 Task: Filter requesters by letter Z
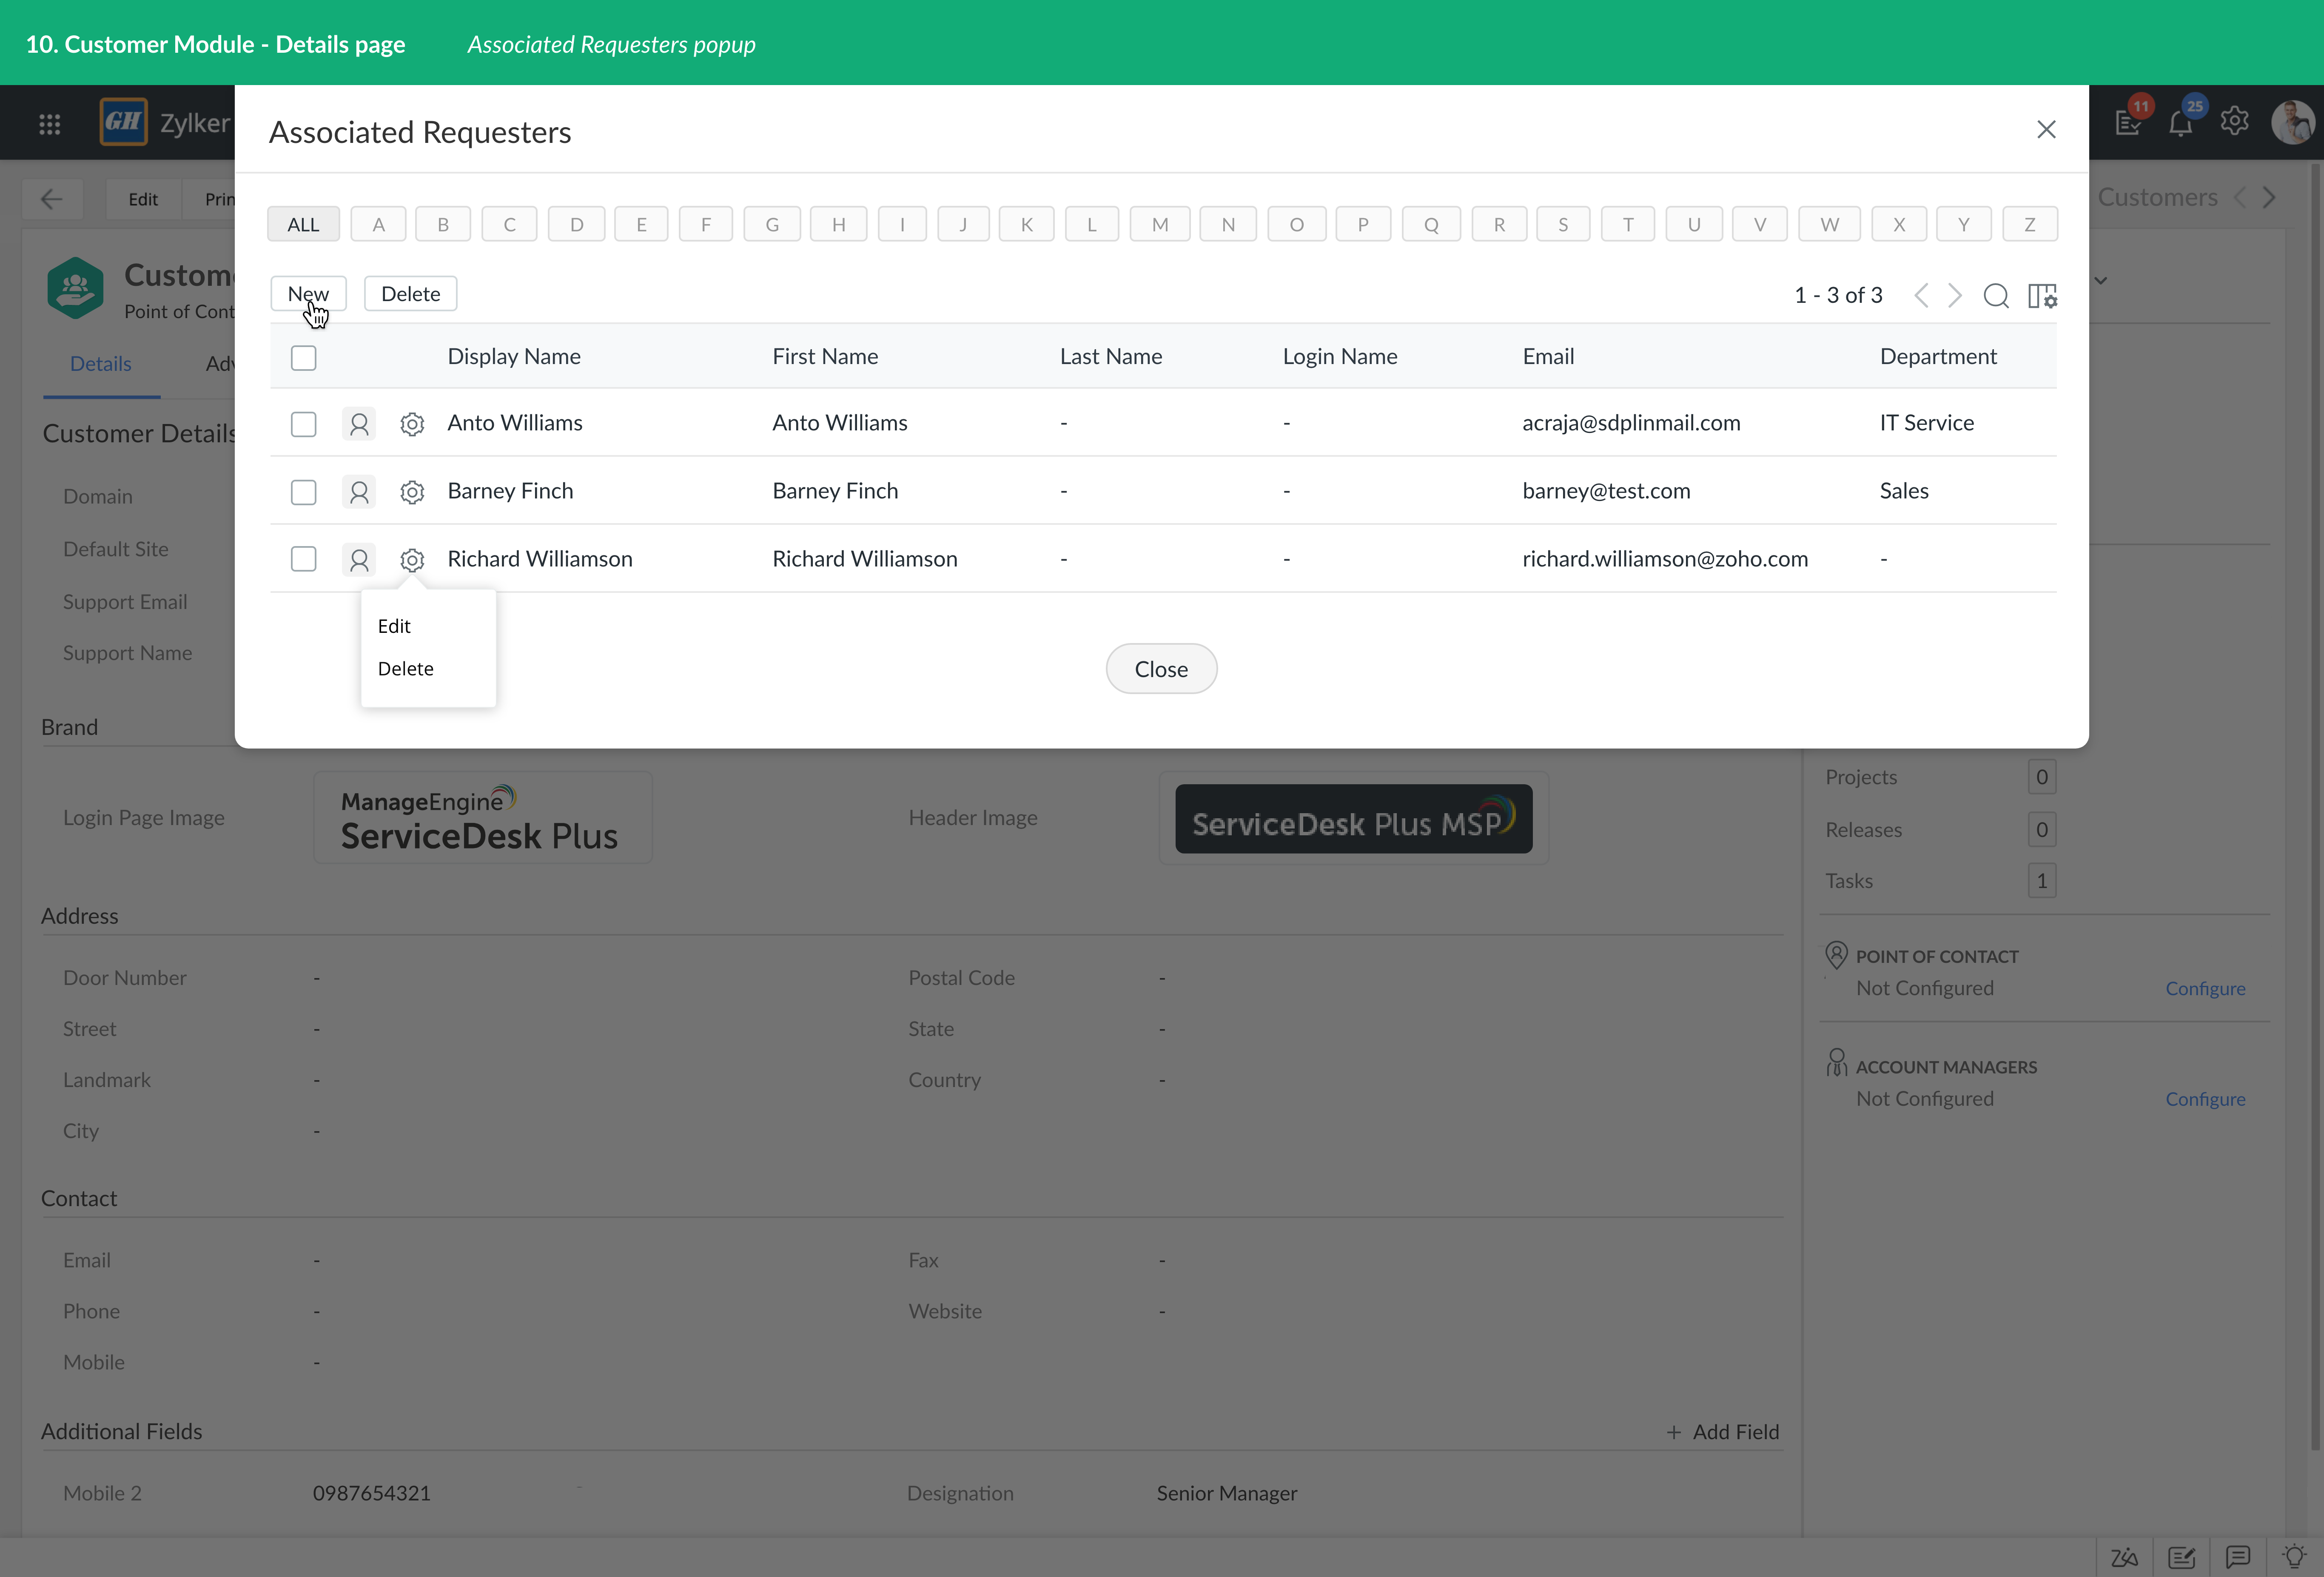(x=2030, y=224)
